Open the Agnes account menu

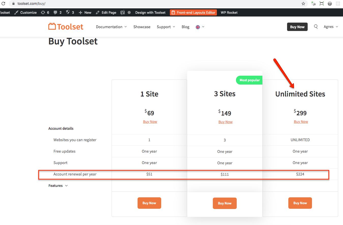pos(331,27)
